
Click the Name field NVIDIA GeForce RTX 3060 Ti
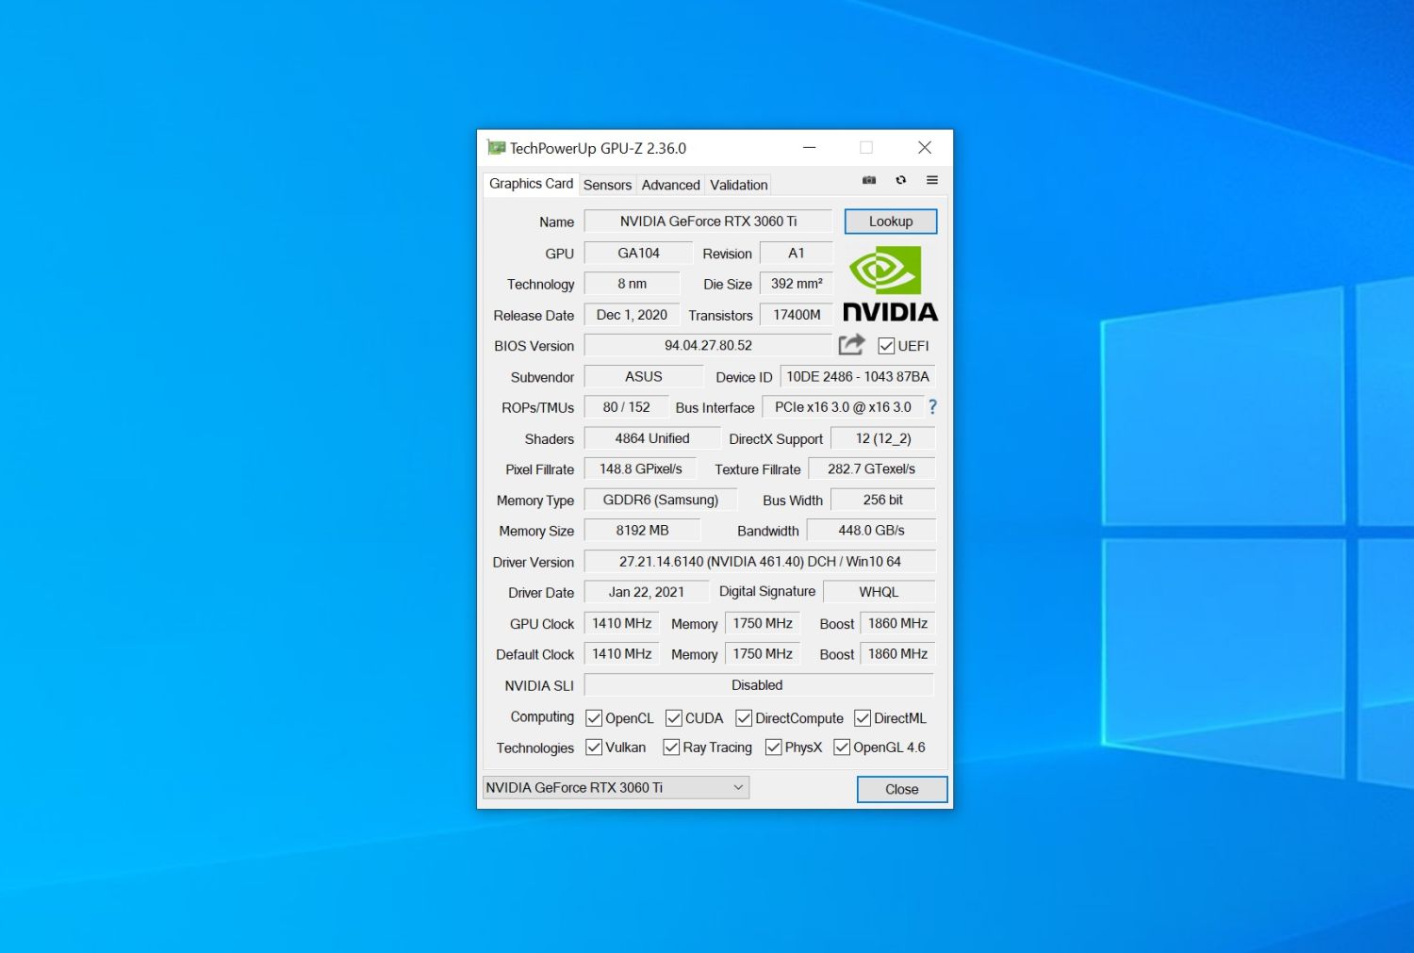708,222
